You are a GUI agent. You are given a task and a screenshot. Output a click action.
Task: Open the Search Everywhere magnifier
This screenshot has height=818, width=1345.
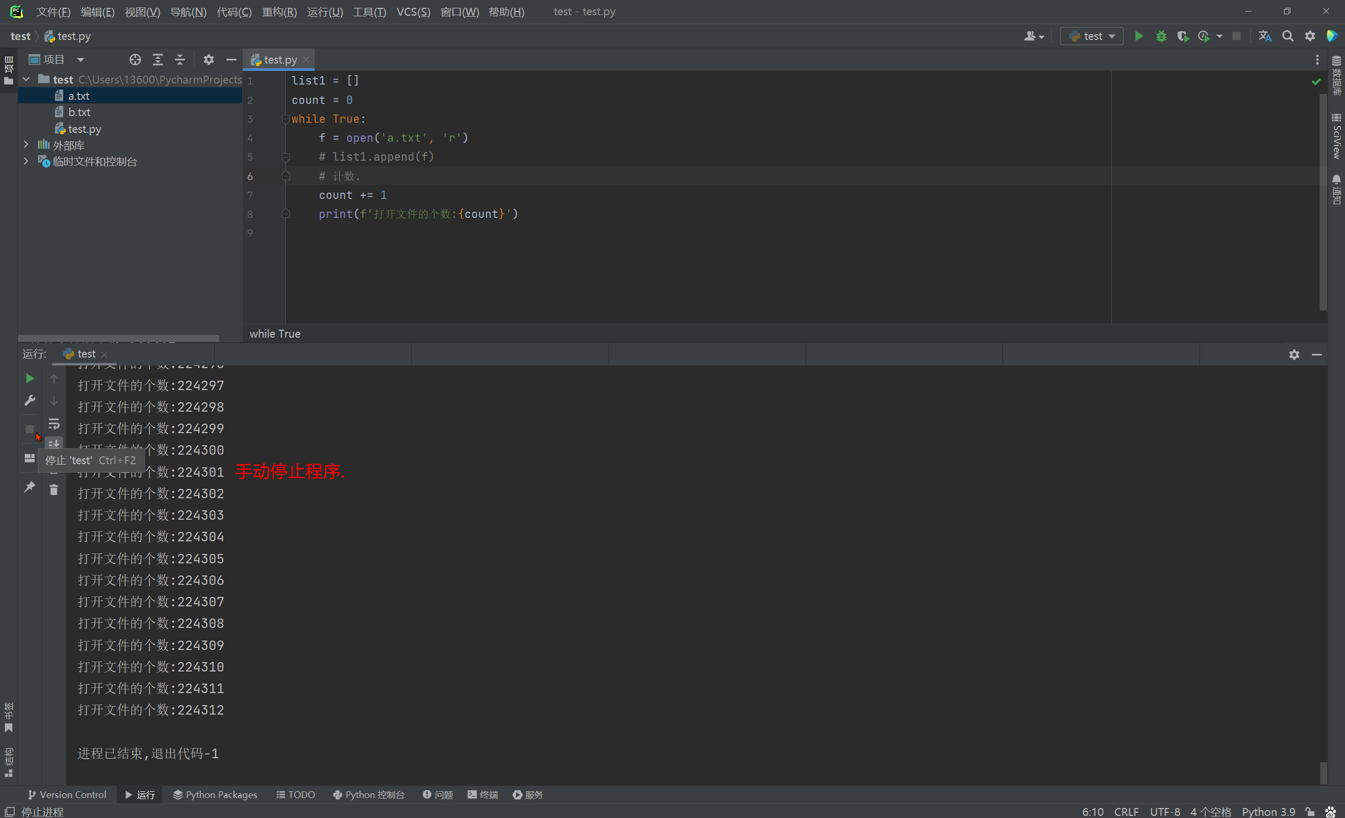(x=1288, y=36)
